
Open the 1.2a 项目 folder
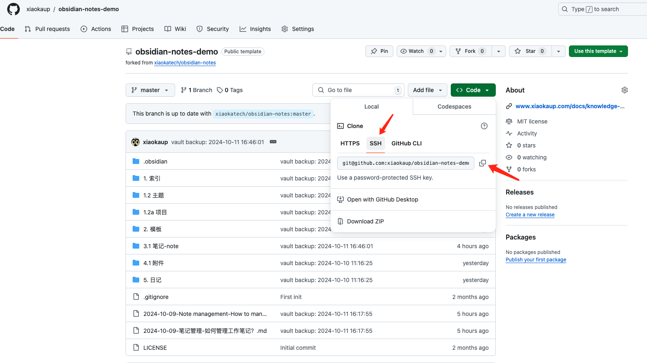[155, 212]
